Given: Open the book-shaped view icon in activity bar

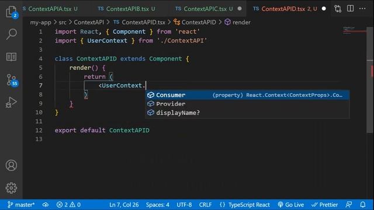Looking at the screenshot, I should point(11,57).
